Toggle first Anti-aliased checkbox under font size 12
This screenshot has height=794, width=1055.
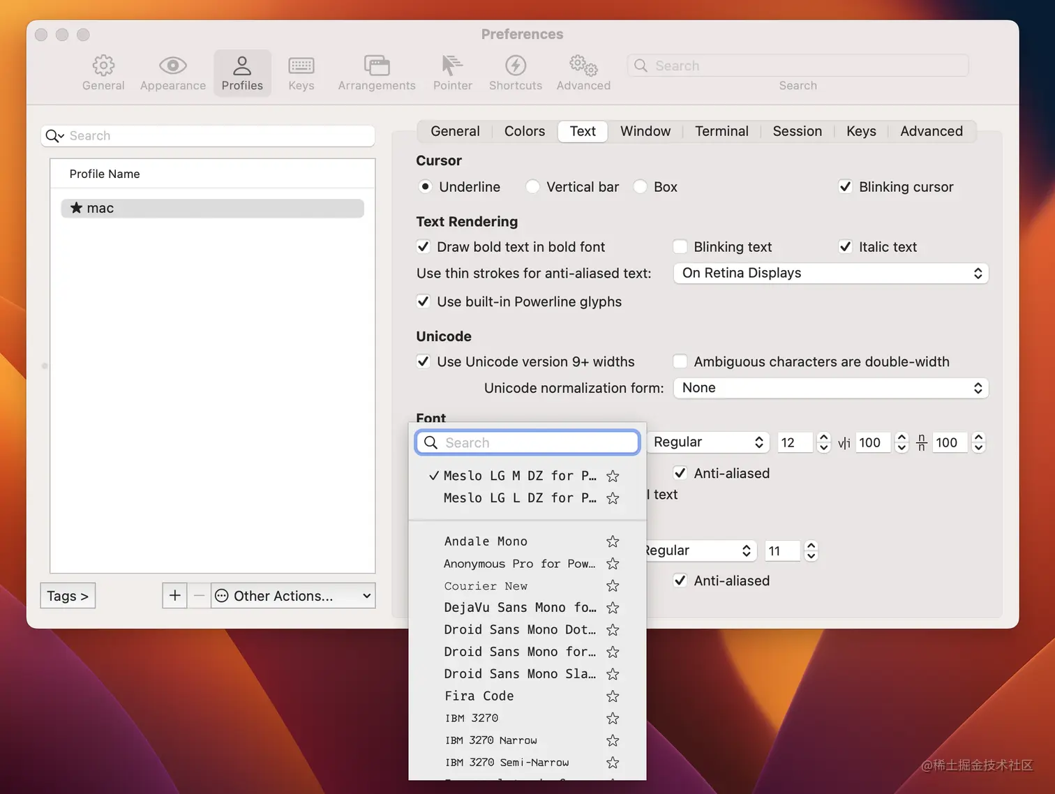[680, 473]
